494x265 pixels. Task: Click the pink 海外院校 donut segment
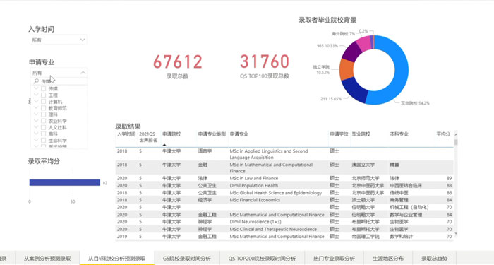pyautogui.click(x=364, y=43)
